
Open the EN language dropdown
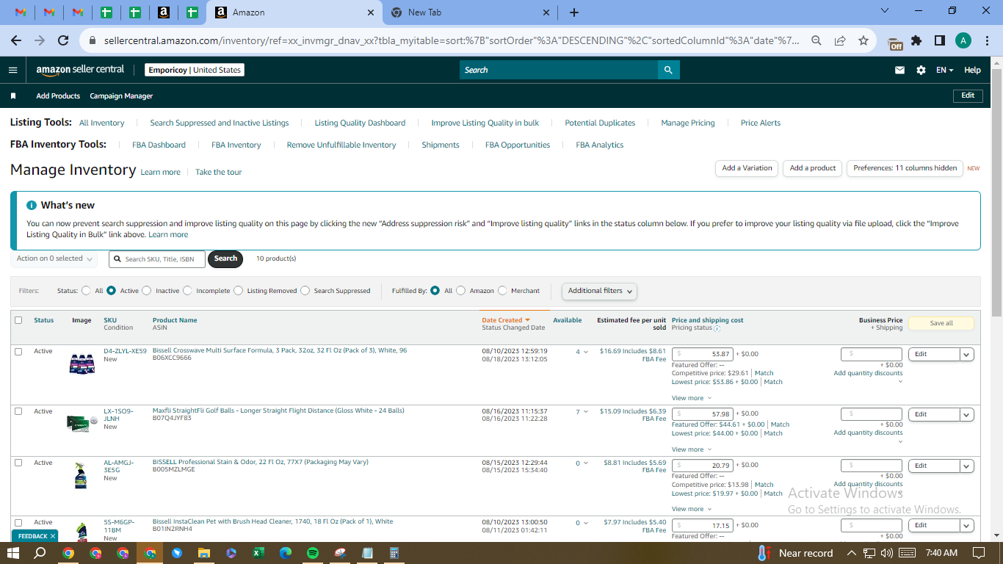(945, 70)
